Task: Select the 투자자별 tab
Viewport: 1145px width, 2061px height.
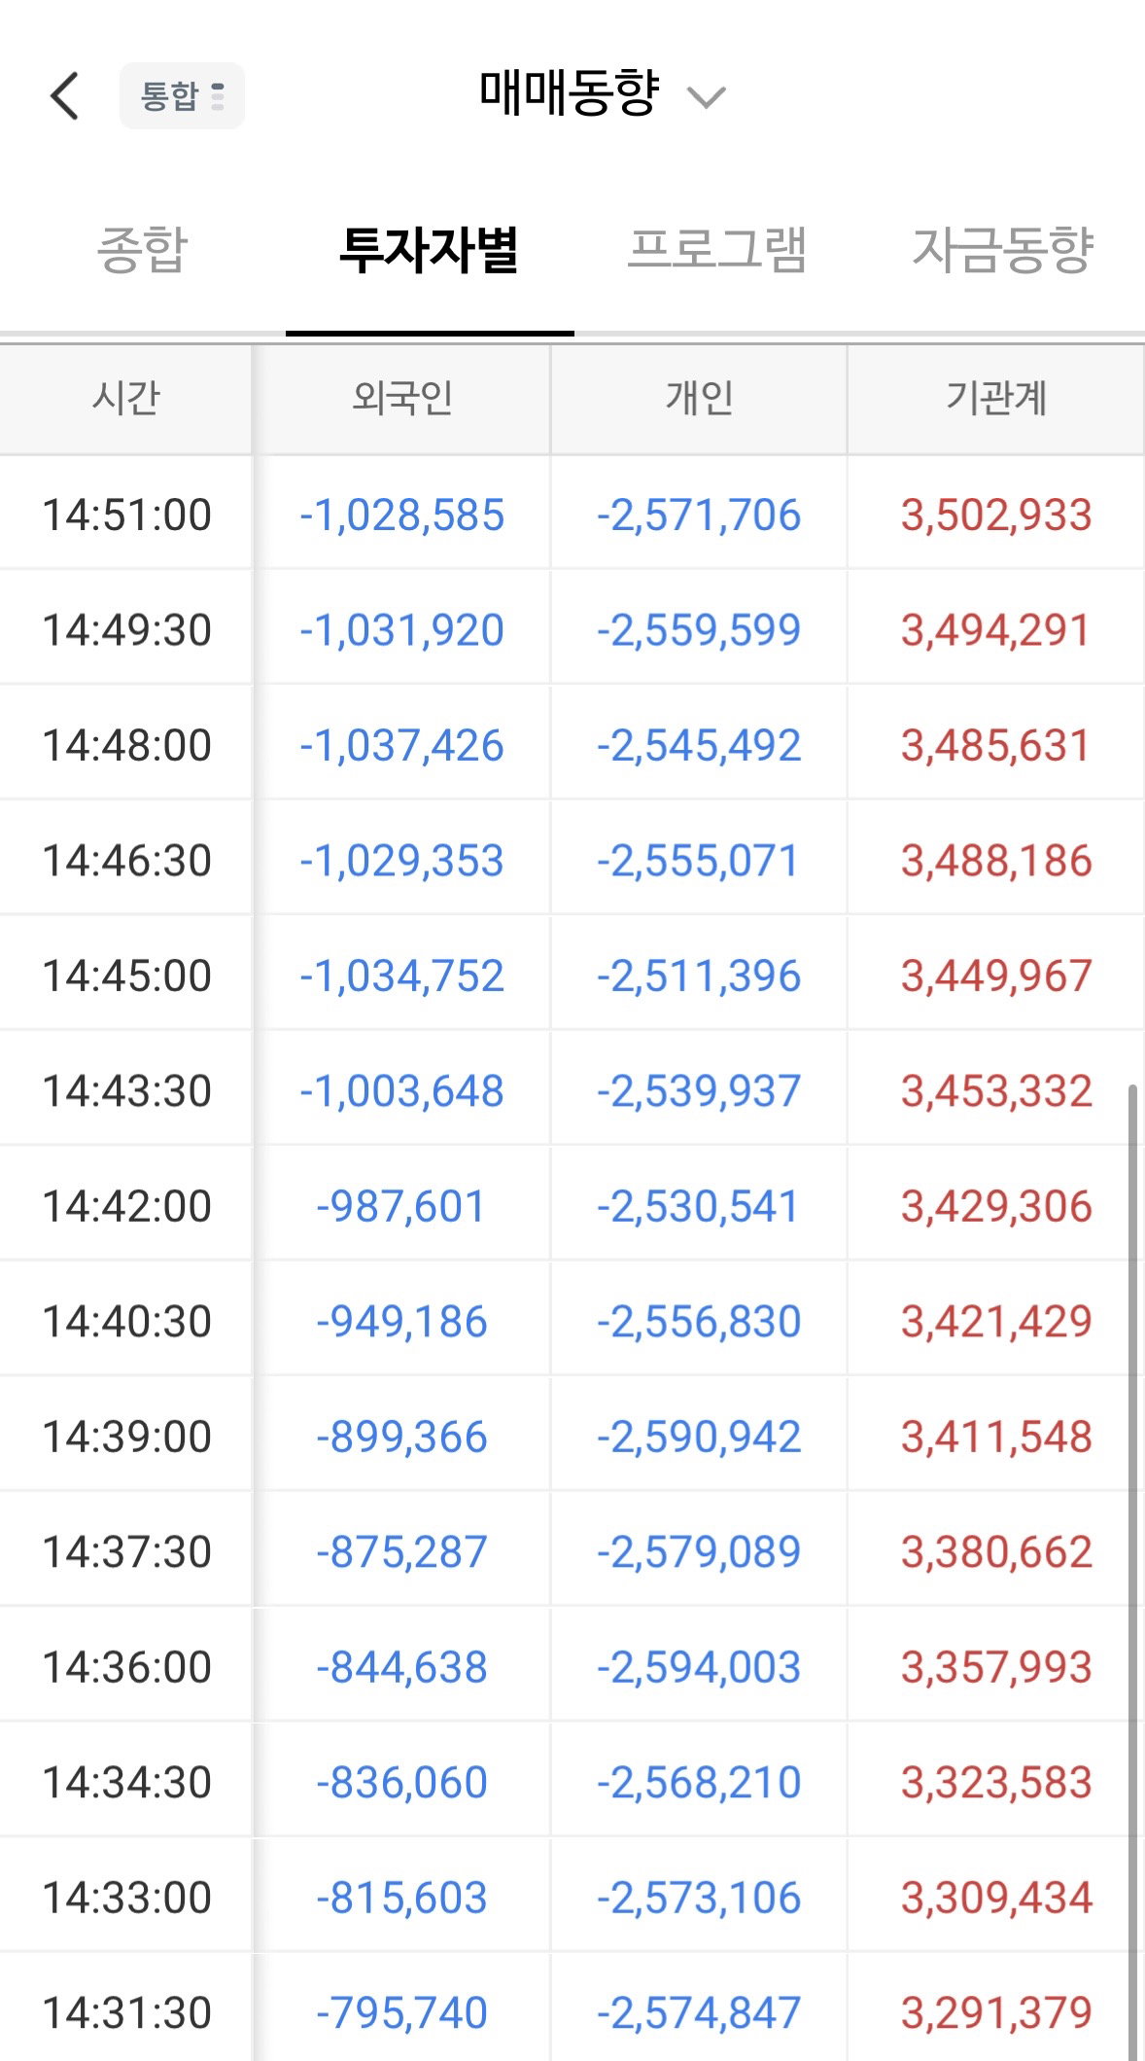Action: [429, 249]
